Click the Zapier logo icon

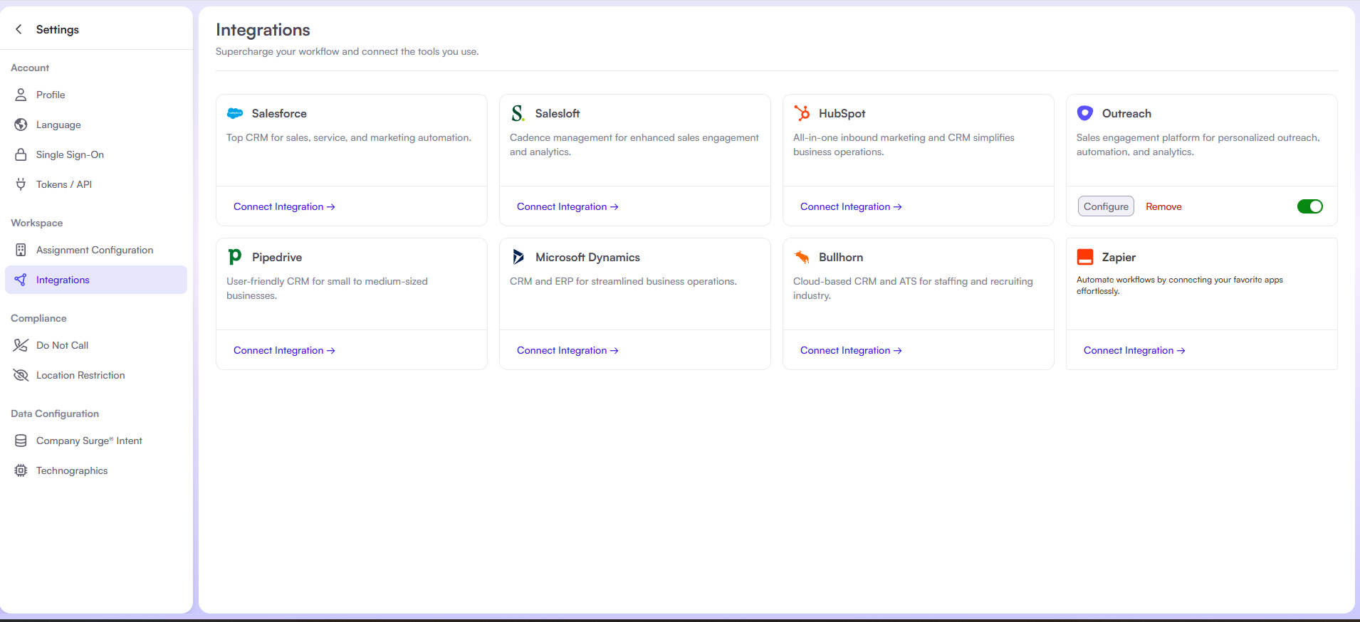[x=1085, y=257]
